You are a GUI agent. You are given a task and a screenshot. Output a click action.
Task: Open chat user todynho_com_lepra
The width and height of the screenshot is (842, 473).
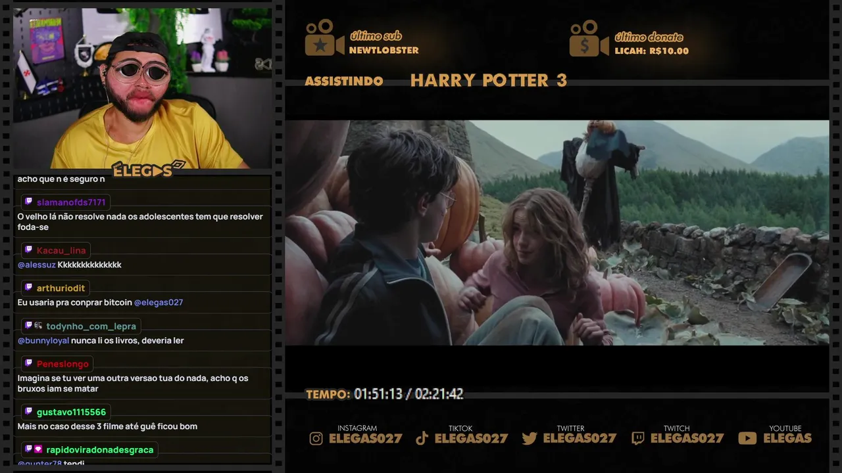tap(91, 327)
